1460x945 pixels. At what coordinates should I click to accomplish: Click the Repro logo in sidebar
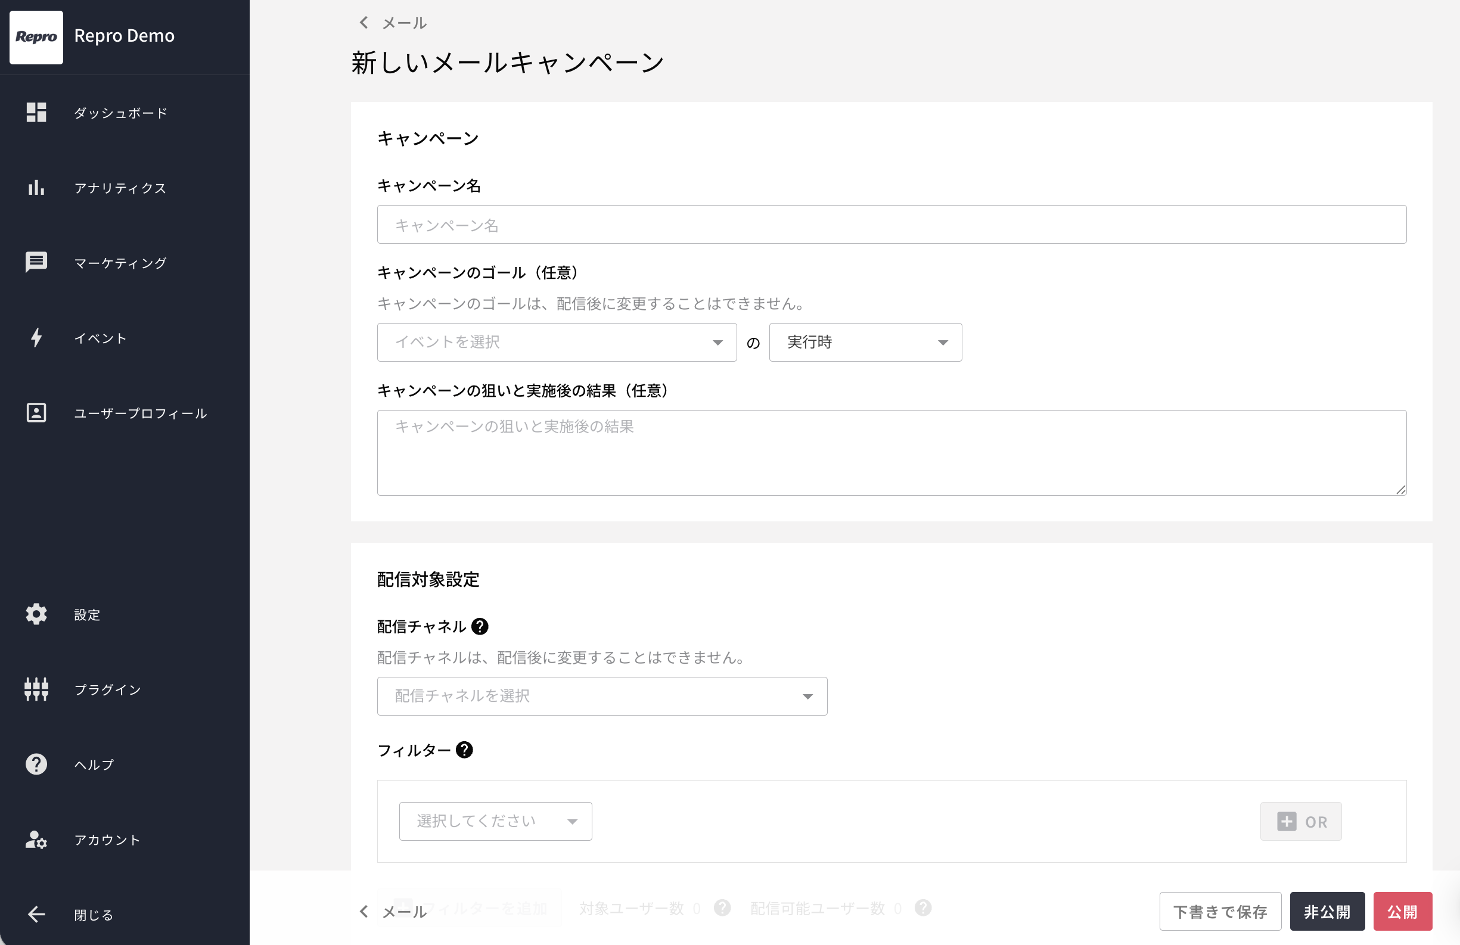36,37
